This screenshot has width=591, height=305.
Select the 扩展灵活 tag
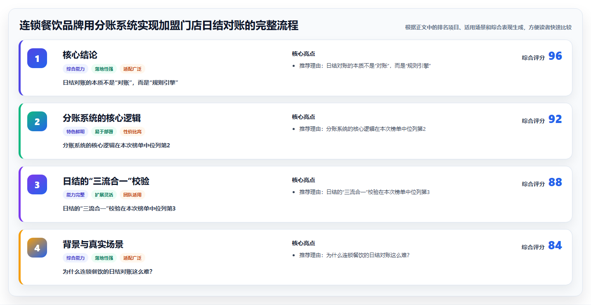coord(104,195)
